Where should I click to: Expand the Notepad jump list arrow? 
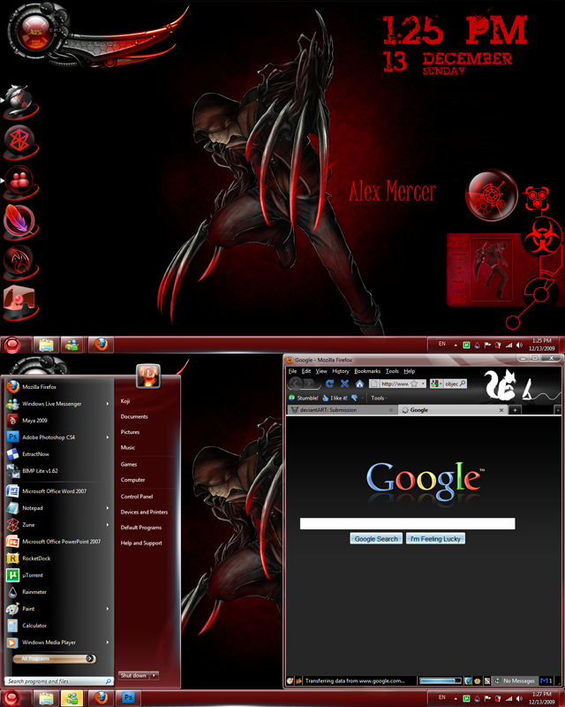(107, 508)
